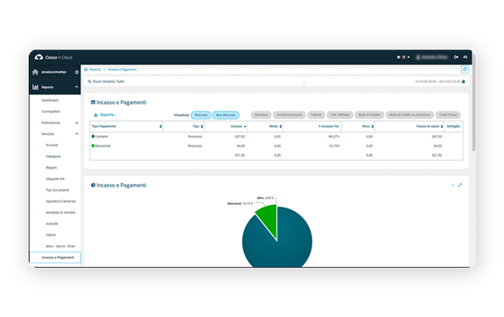Click the page vertical scrollbar
Screen dimensions: 504x317
(x=473, y=102)
